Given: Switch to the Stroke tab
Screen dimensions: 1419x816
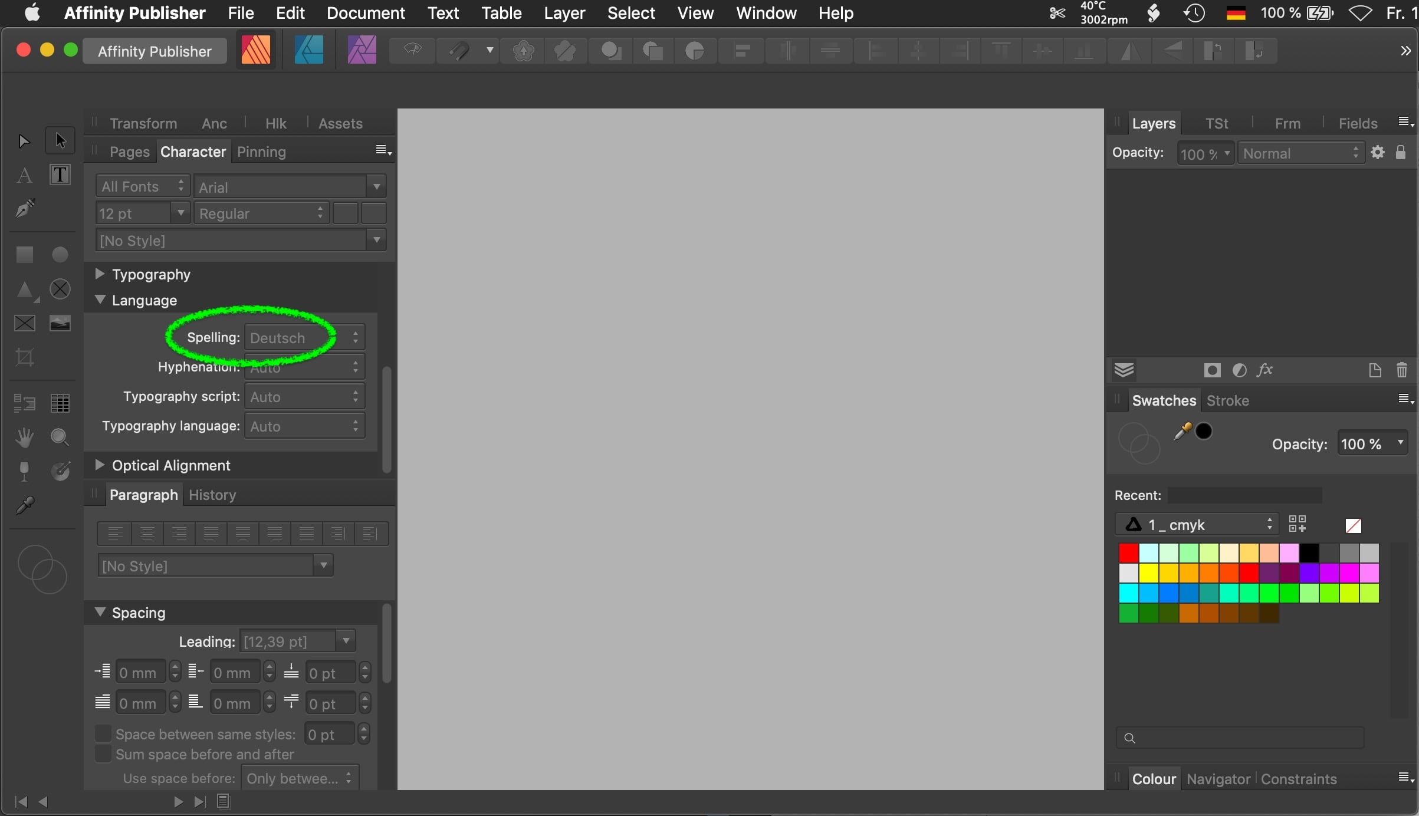Looking at the screenshot, I should point(1227,400).
